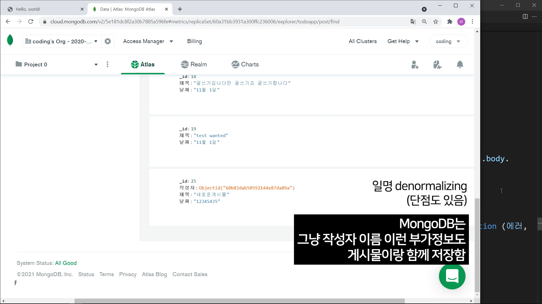Open the Status footer link
This screenshot has height=304, width=542.
86,274
